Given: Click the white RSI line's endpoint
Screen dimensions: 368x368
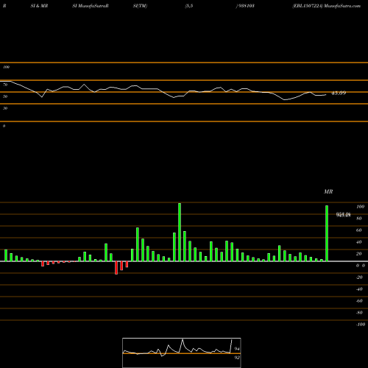Looking at the screenshot, I should [x=326, y=95].
